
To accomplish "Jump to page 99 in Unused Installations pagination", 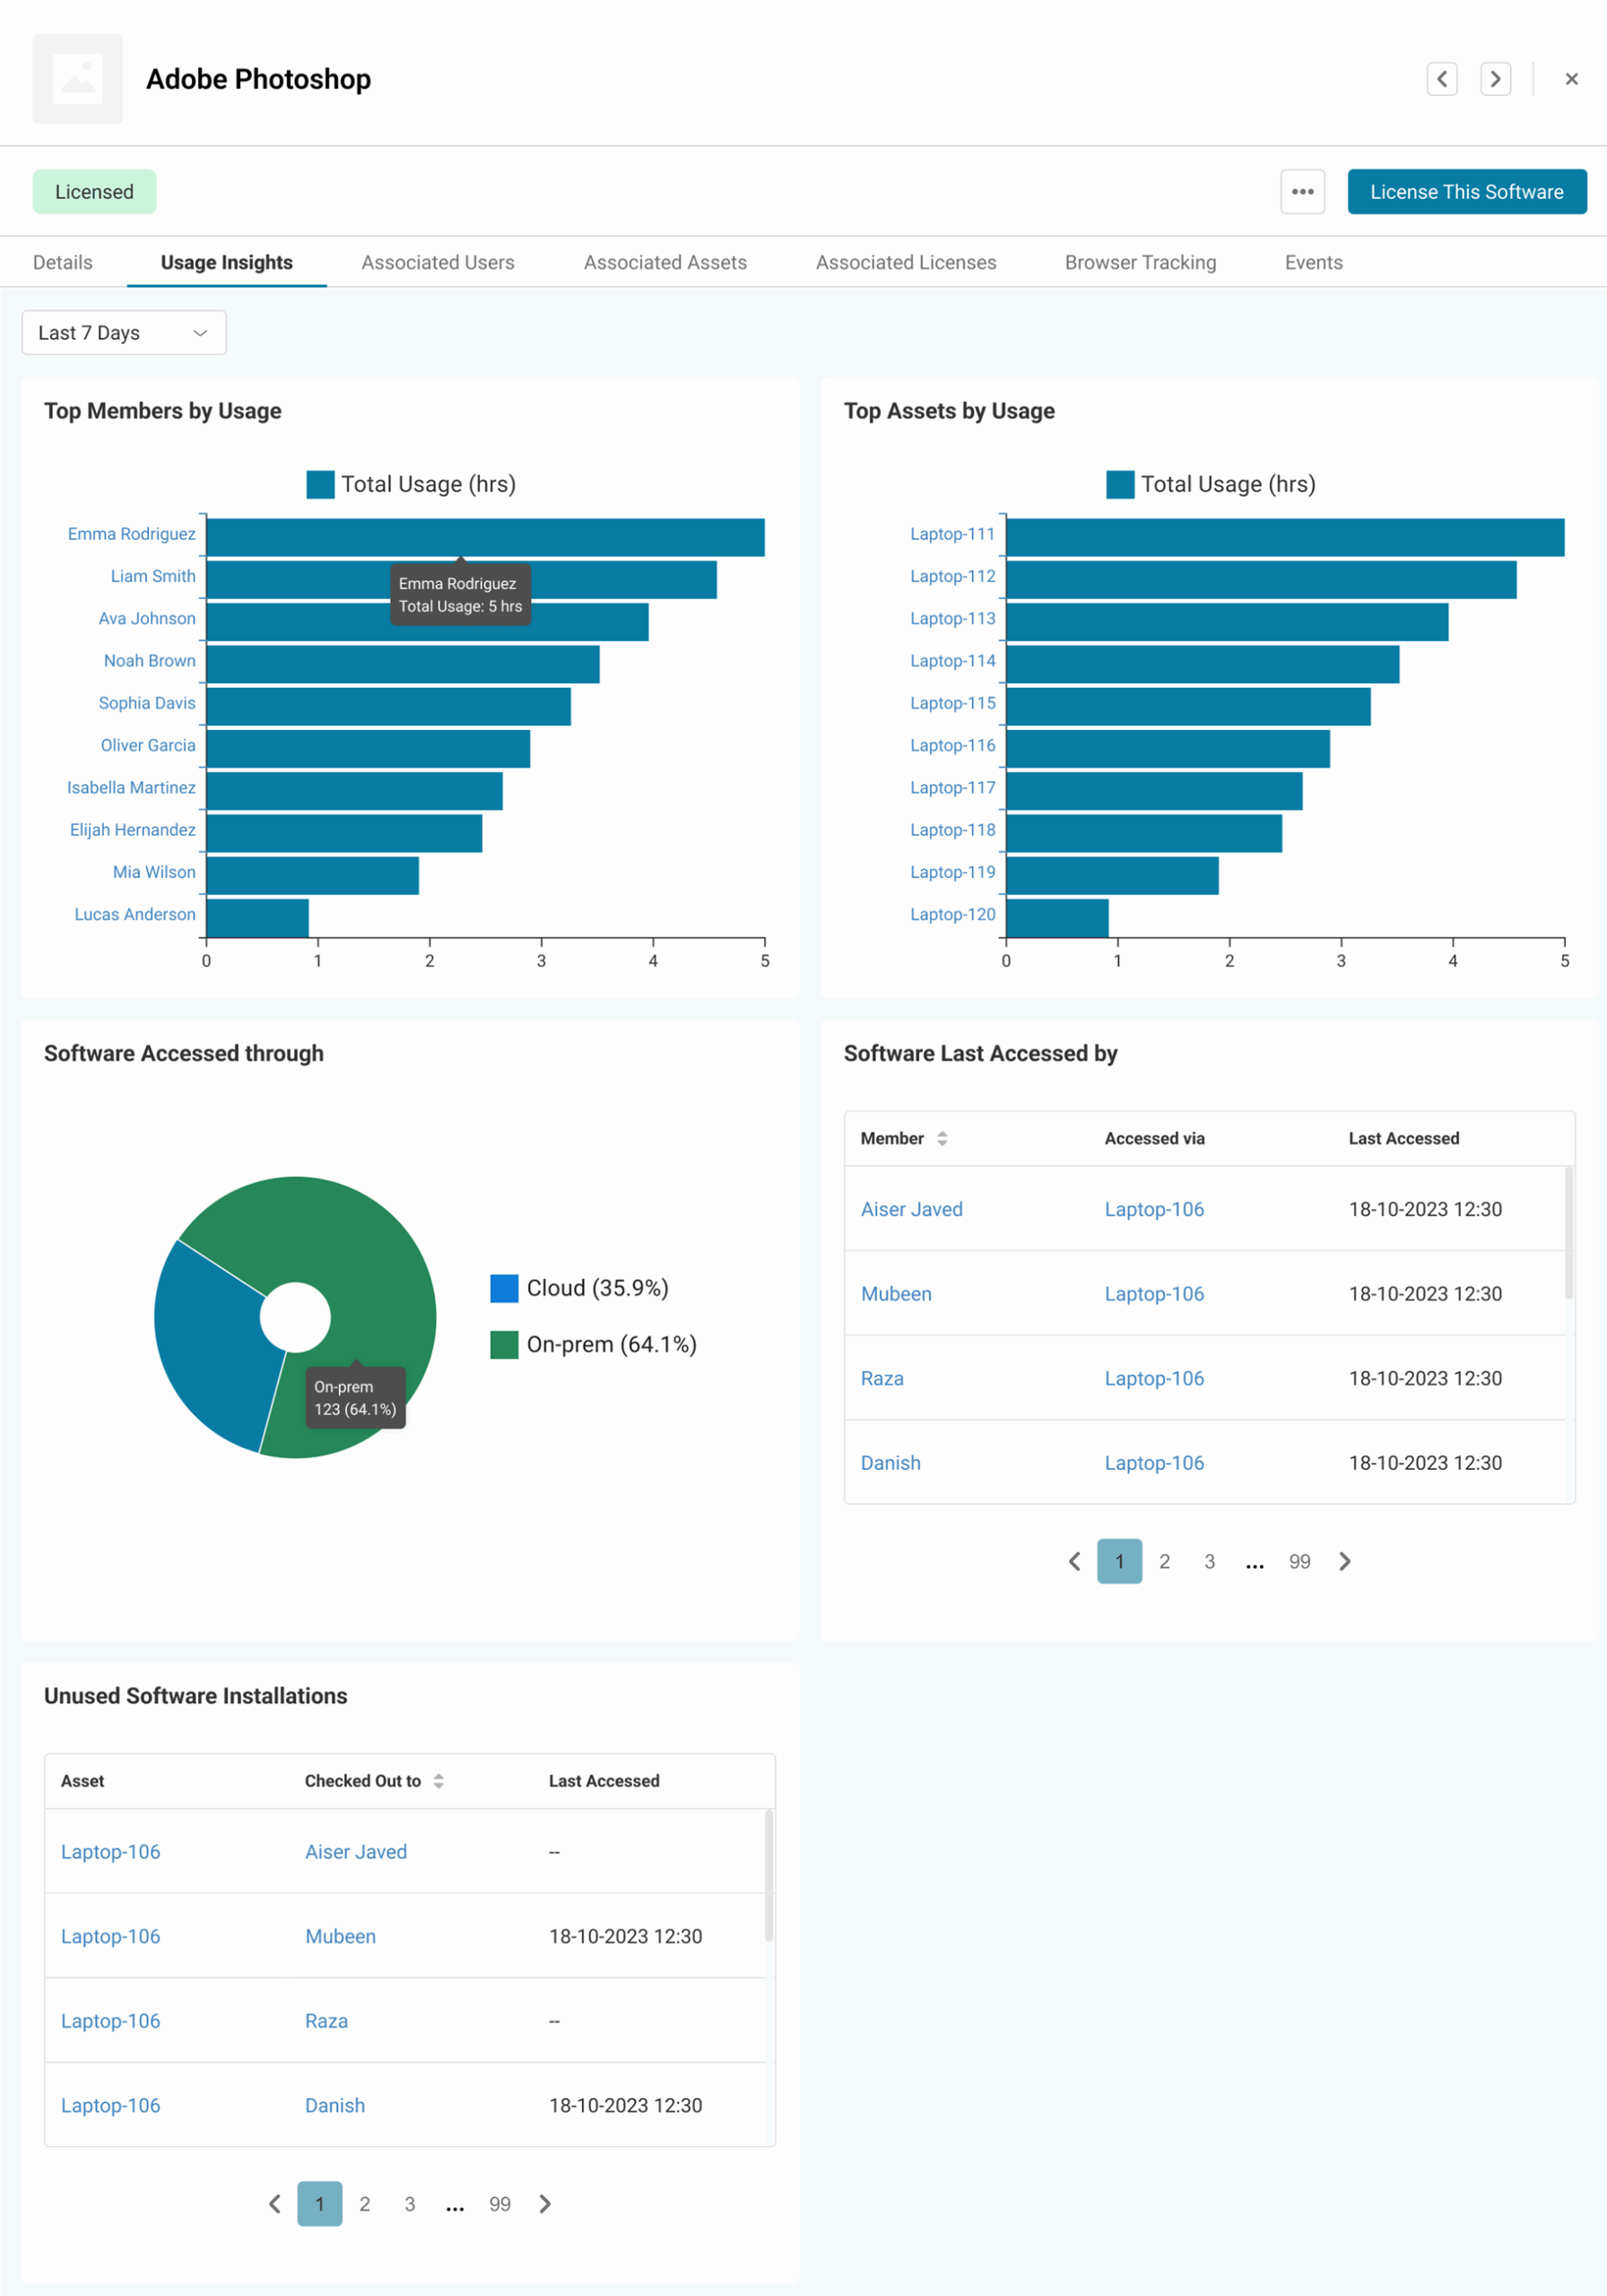I will click(x=499, y=2204).
